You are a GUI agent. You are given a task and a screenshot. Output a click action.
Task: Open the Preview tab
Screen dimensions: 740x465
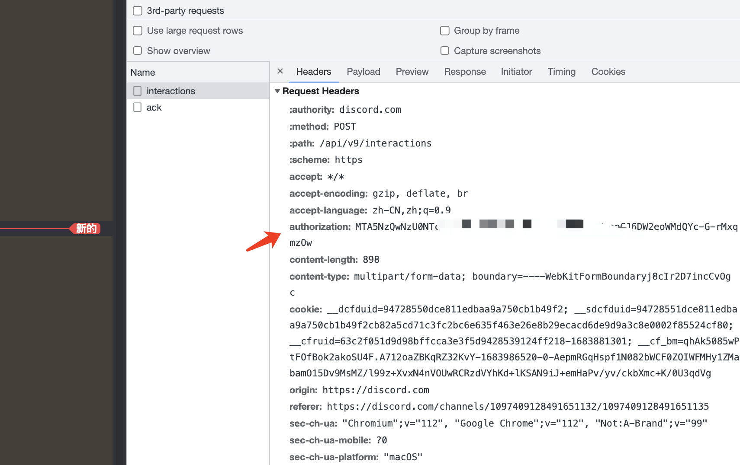pos(412,72)
